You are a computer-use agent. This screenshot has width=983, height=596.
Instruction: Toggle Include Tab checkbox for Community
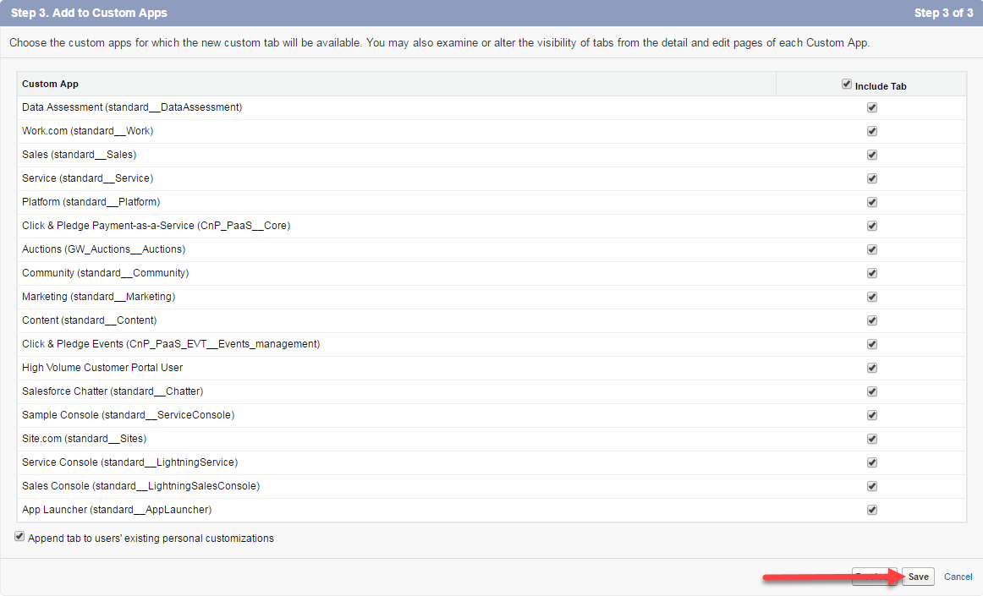click(x=872, y=273)
